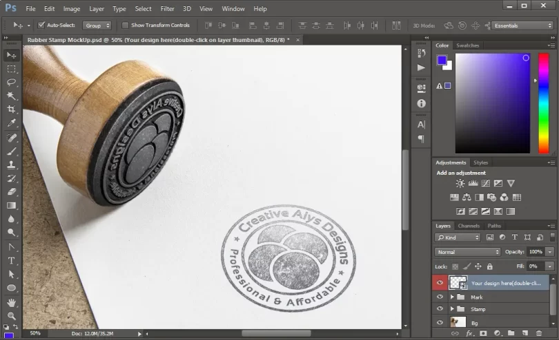This screenshot has width=559, height=340.
Task: Open the Fill slider dropdown arrow
Action: tap(550, 266)
